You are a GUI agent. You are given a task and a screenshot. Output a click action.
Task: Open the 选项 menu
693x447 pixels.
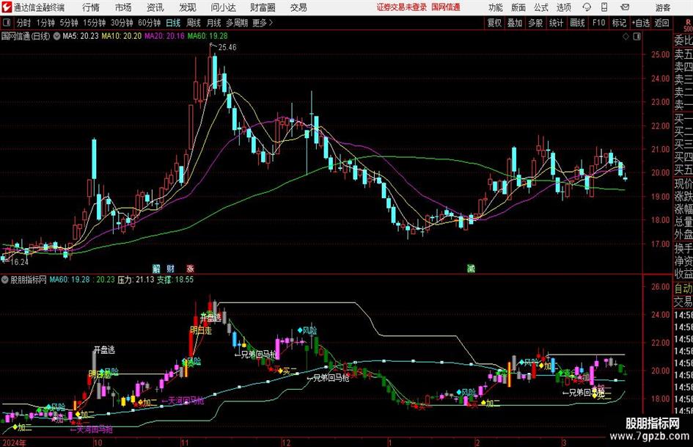[x=563, y=7]
